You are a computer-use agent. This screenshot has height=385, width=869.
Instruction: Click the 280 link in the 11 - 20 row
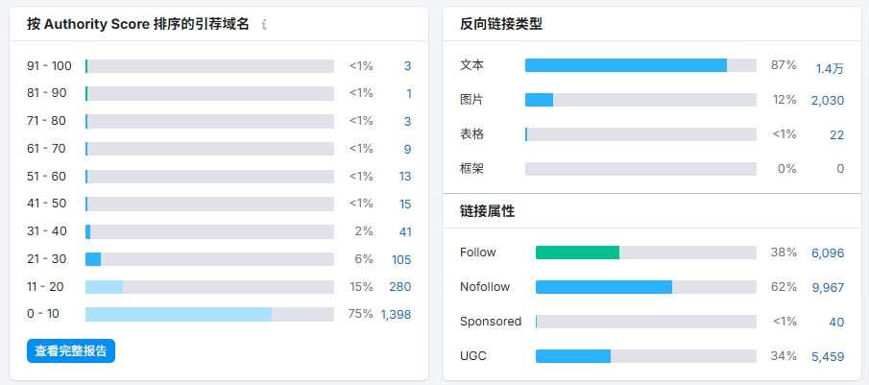pyautogui.click(x=400, y=287)
